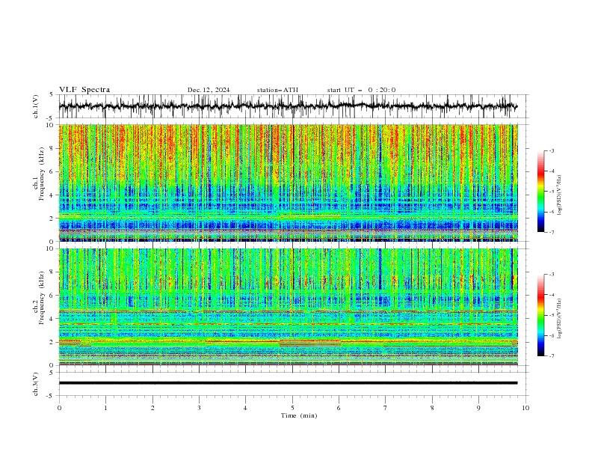
Task: Click time axis tick label "1"
Action: (x=105, y=408)
